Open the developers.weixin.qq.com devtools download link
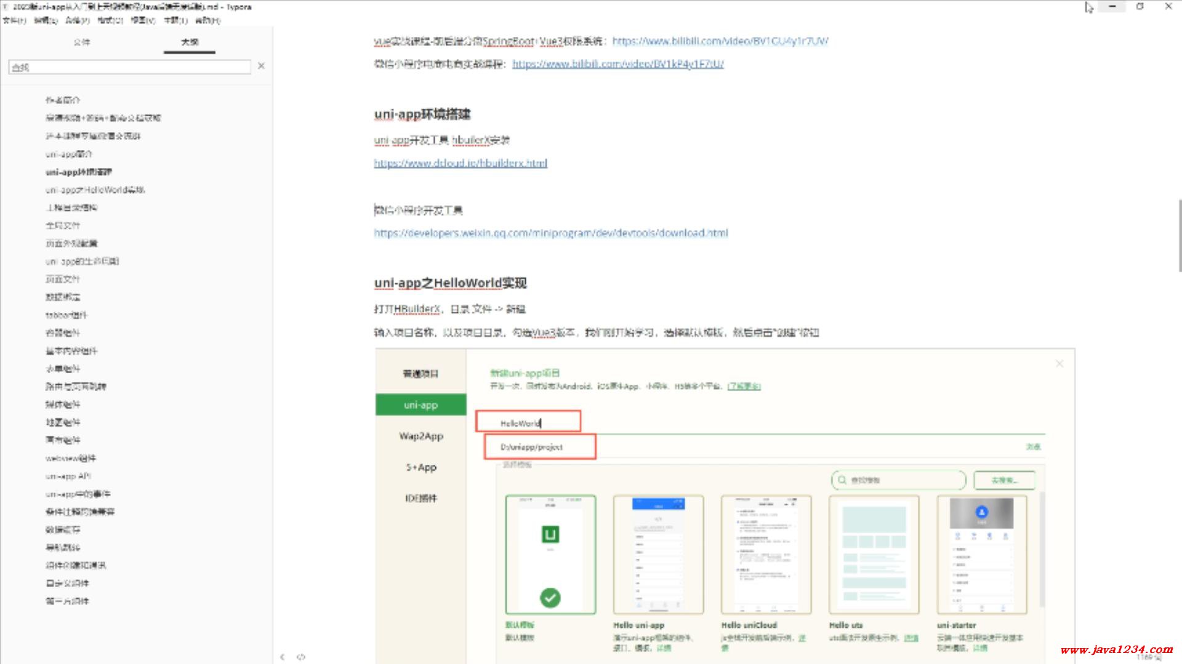This screenshot has height=664, width=1182. click(551, 233)
